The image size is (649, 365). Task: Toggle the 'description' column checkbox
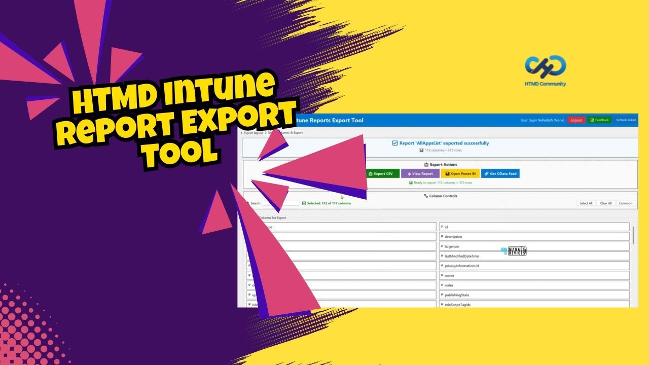point(442,237)
